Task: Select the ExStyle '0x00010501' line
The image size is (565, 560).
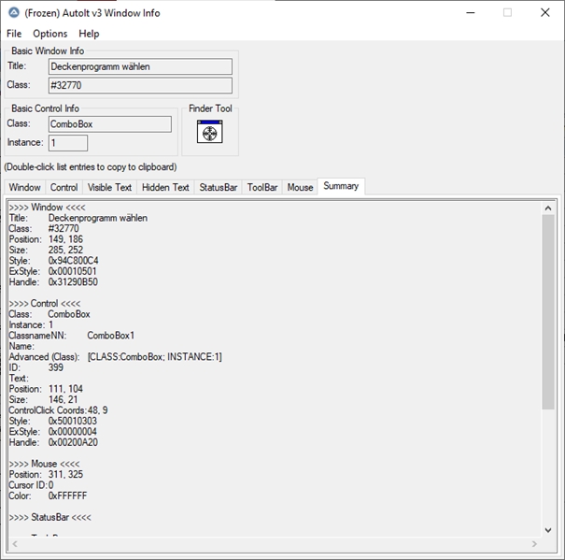Action: (52, 271)
